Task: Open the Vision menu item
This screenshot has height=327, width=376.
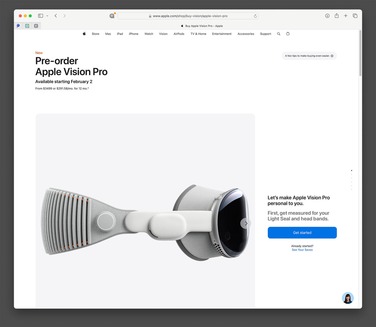Action: [x=163, y=34]
